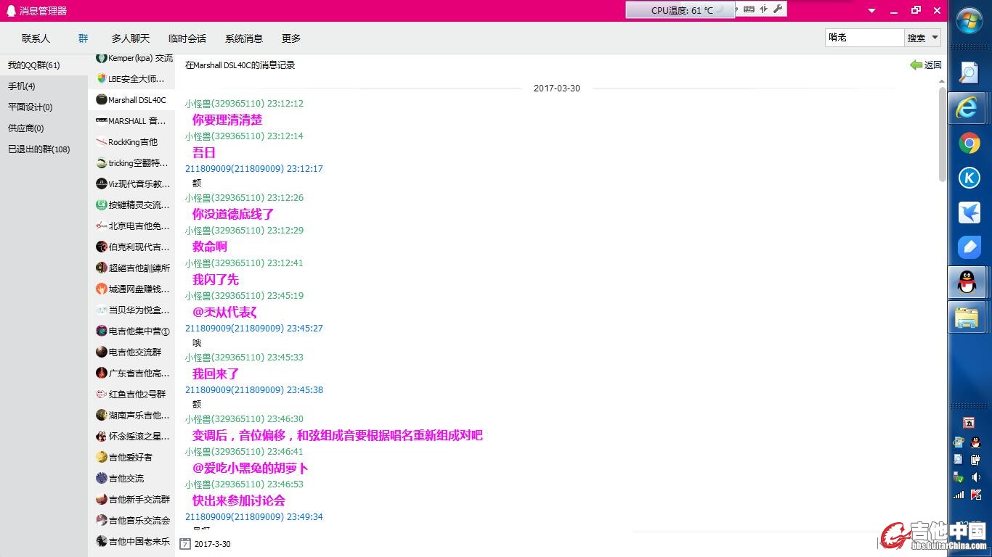This screenshot has height=557, width=992.
Task: Expand 已退出的群(108) category
Action: (39, 149)
